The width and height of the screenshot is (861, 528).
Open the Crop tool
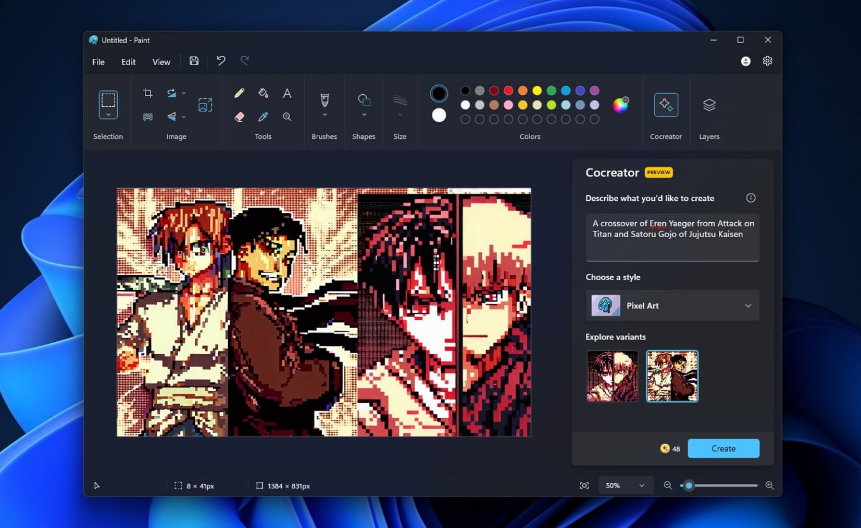[147, 92]
